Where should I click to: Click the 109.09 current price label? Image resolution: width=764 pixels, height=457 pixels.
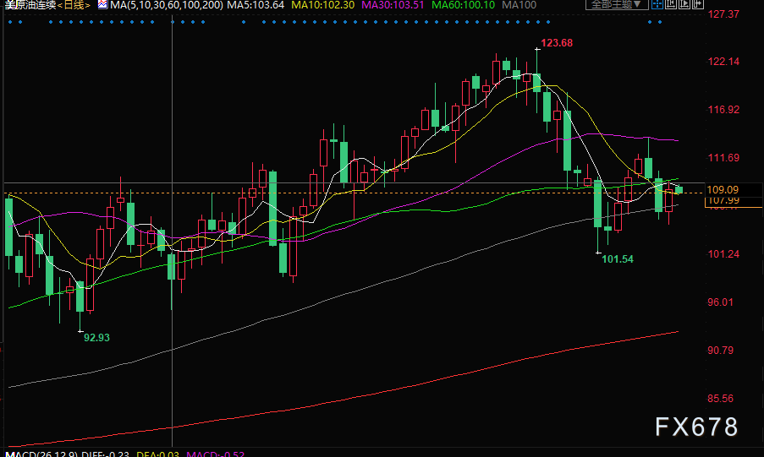(x=723, y=190)
